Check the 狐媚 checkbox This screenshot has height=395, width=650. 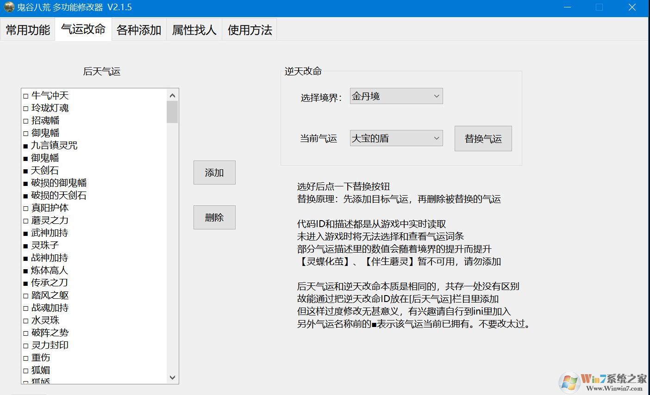(x=25, y=370)
